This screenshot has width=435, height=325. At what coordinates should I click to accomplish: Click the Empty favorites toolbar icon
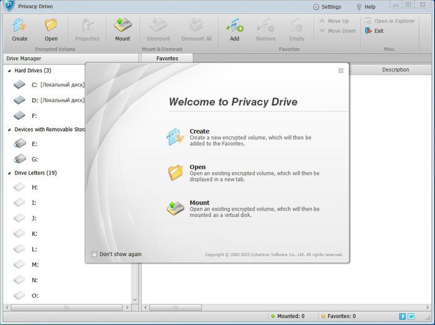pos(297,25)
